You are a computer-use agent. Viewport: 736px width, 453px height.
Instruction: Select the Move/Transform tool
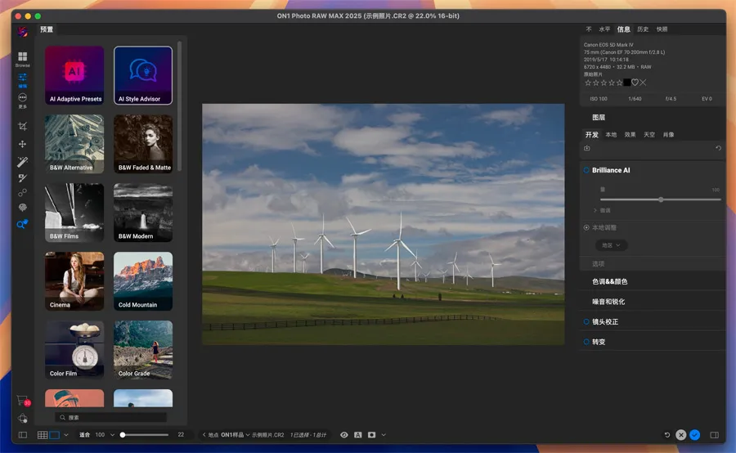pos(22,144)
